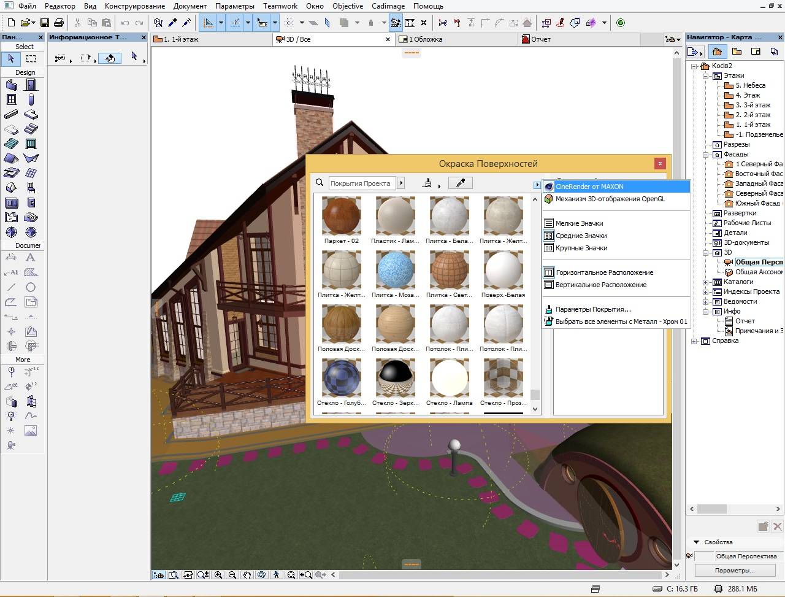Select the Slab tool in the toolbox
Screen dimensions: 785x597
click(31, 115)
